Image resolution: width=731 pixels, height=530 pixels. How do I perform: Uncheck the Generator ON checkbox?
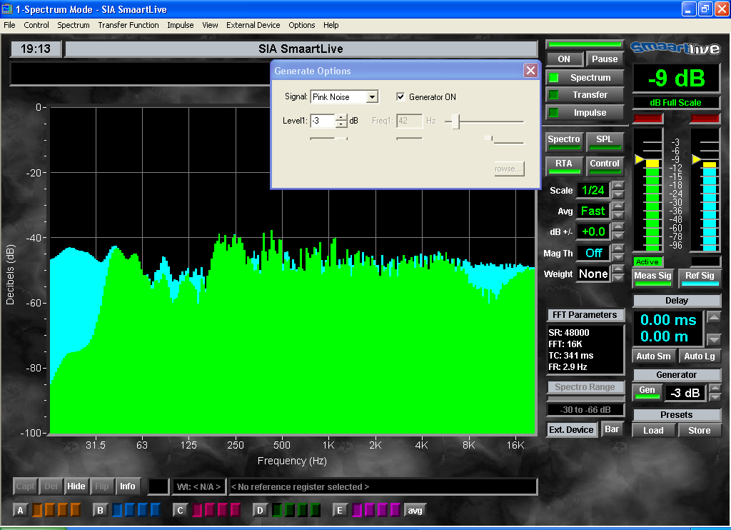coord(400,96)
